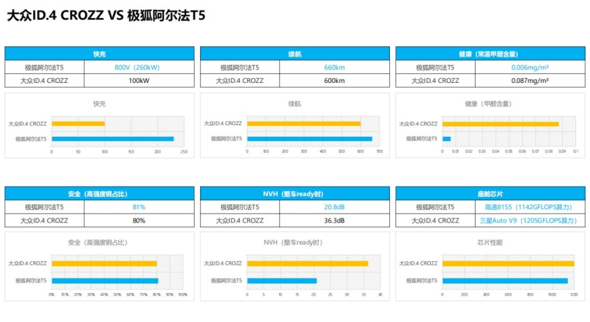The image size is (590, 322).
Task: Click 大众ID.4 CROZZ axis label in 快充 chart
Action: pyautogui.click(x=28, y=124)
